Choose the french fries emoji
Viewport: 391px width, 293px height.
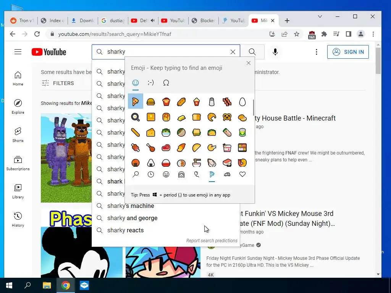pos(166,101)
